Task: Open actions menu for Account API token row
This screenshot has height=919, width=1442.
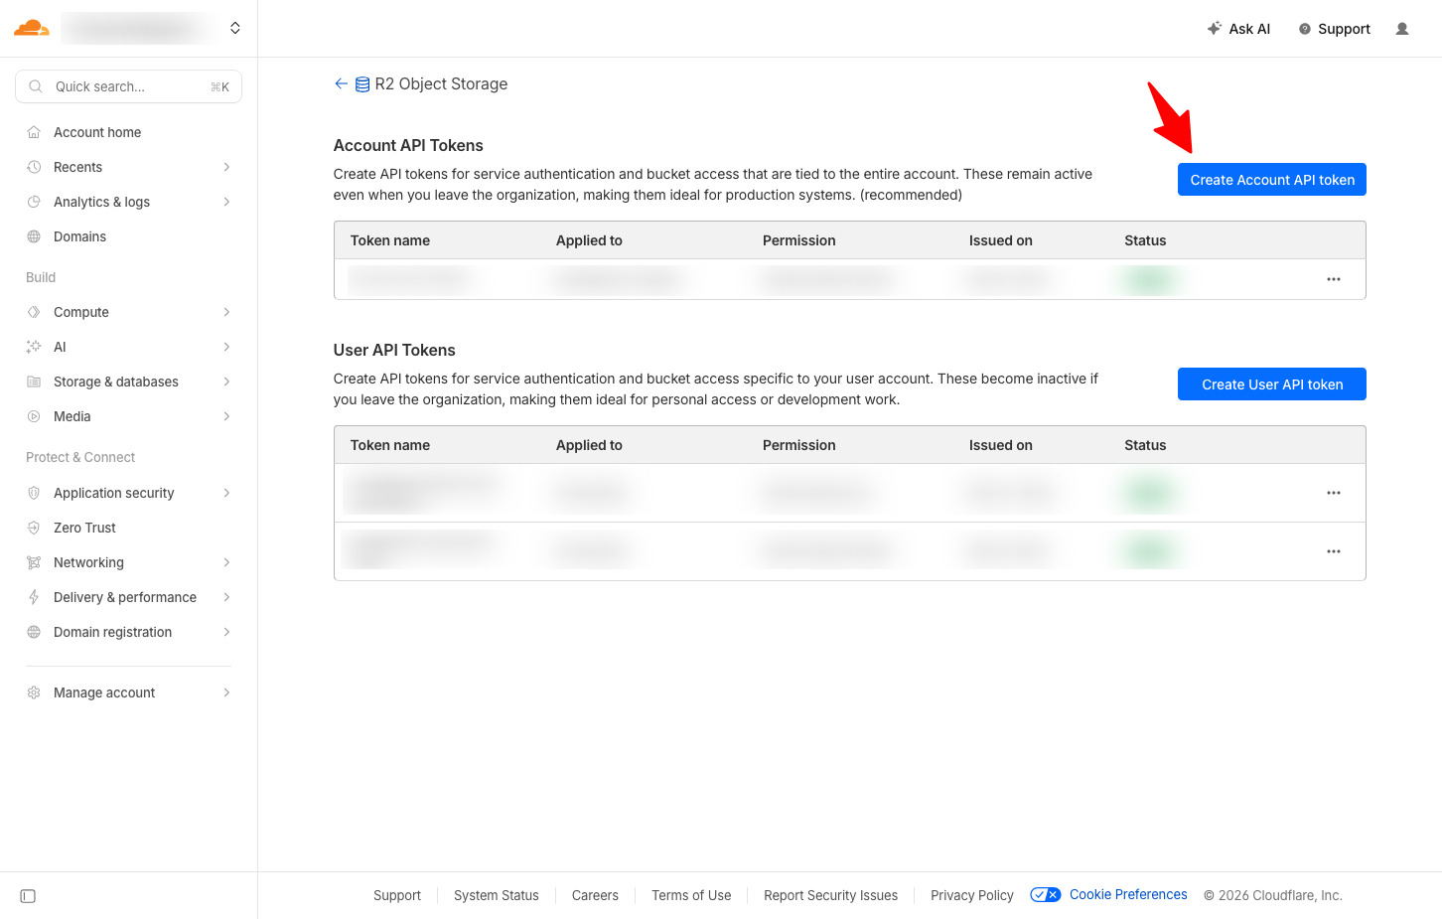Action: pos(1333,279)
